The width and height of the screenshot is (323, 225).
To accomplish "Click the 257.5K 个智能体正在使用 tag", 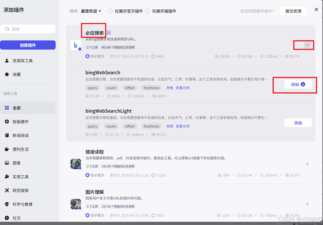I will (x=118, y=206).
